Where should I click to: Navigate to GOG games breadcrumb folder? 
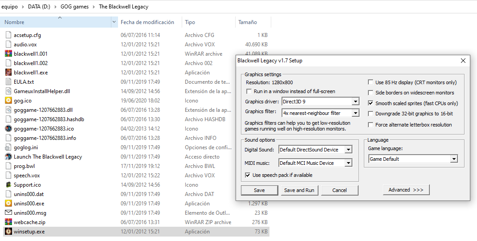[74, 6]
